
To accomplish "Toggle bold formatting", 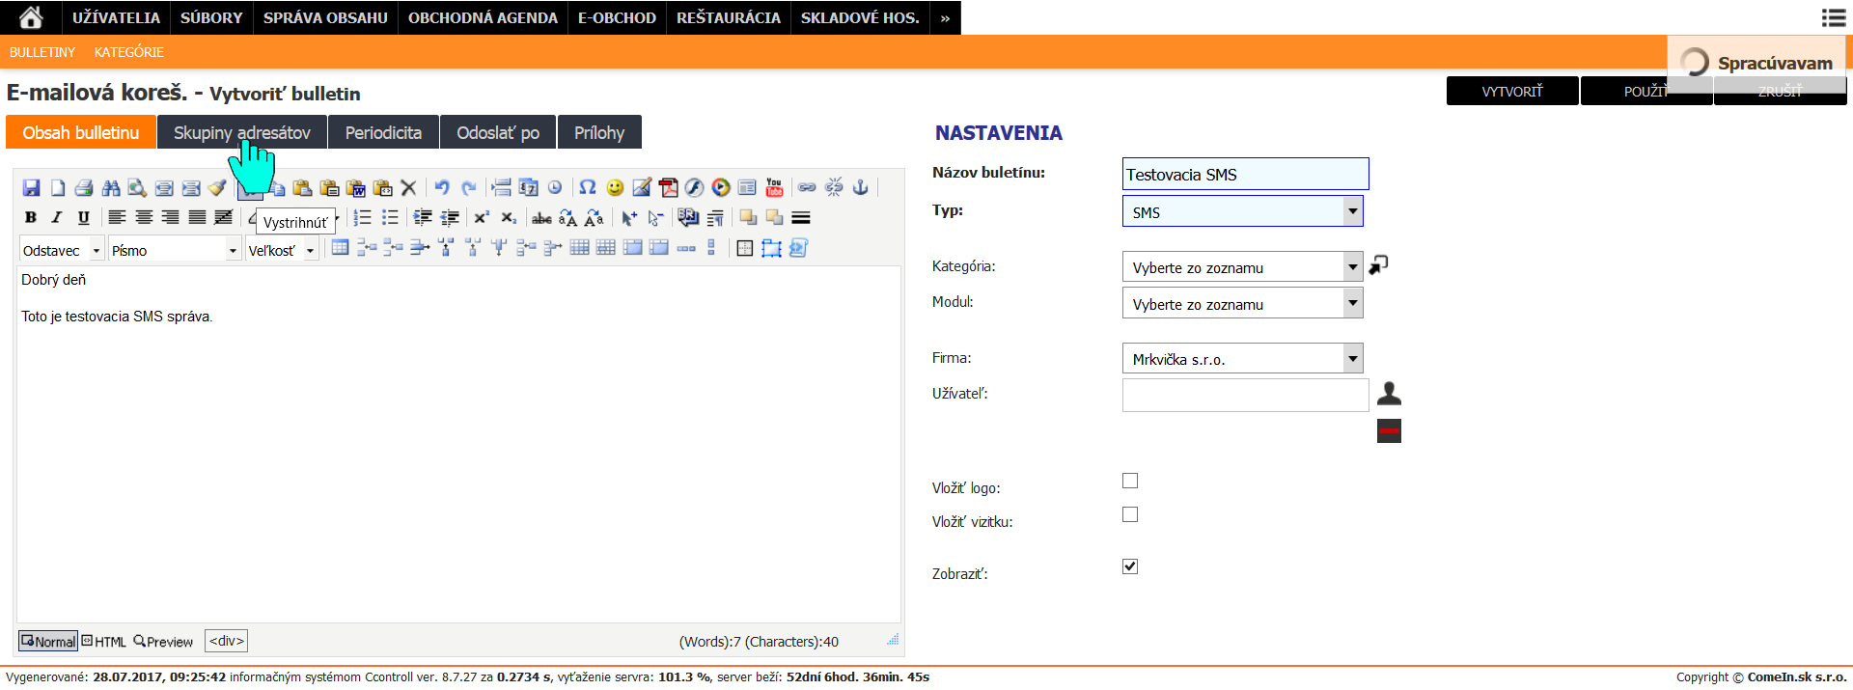I will [x=31, y=217].
